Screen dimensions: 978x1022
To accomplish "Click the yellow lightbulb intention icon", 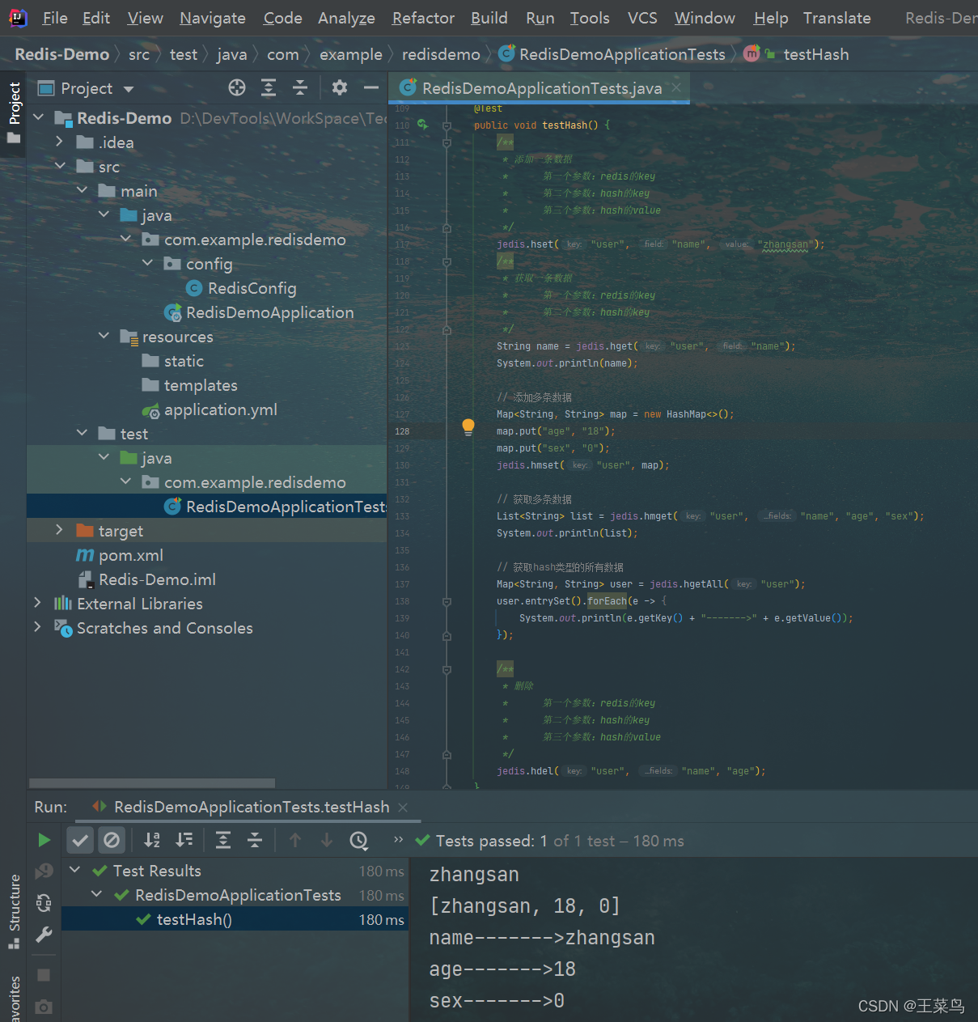I will coord(468,427).
